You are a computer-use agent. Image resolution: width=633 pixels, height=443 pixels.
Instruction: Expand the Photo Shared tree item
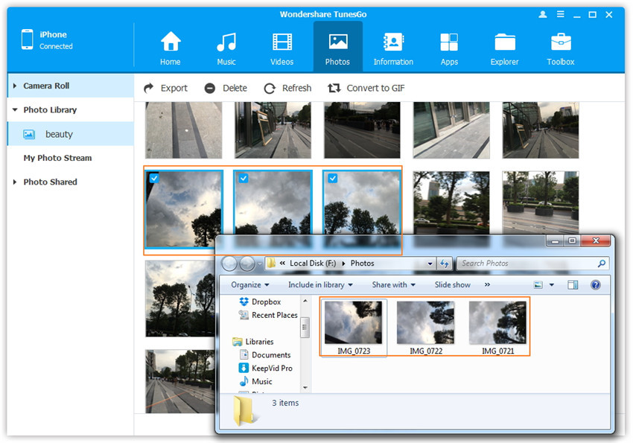15,182
